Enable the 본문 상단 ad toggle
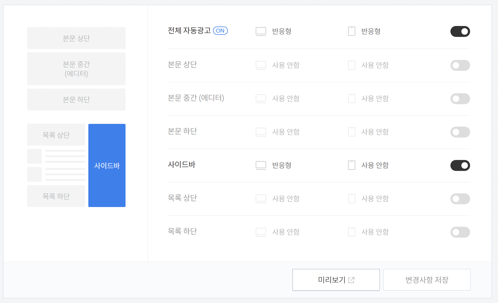498x303 pixels. tap(460, 65)
